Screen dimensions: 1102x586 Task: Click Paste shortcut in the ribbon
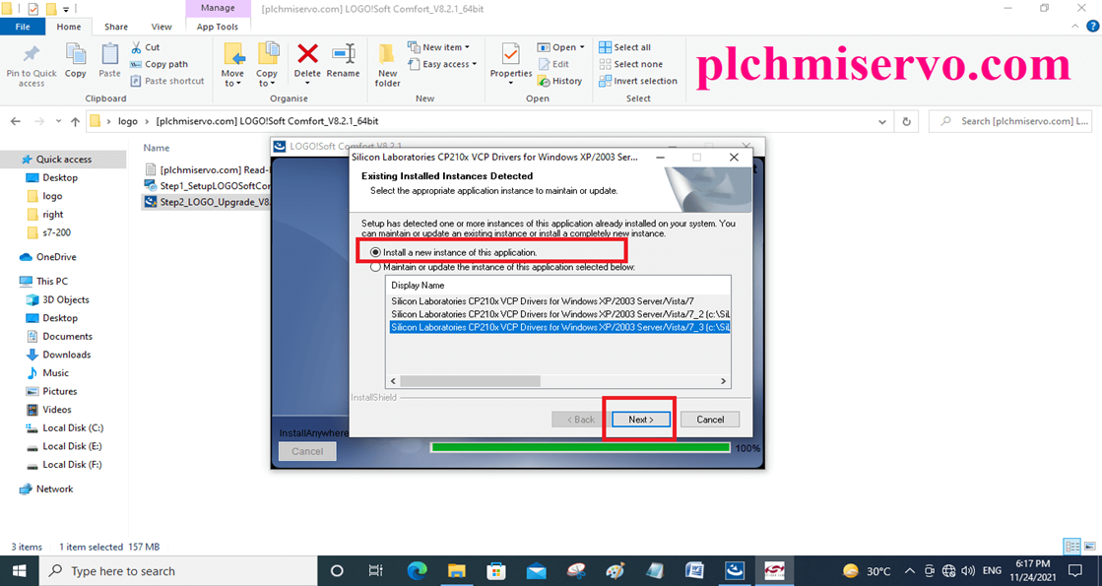[x=167, y=81]
